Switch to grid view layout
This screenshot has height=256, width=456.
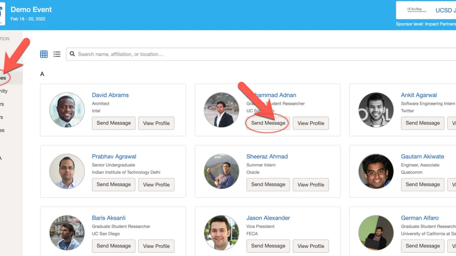(x=44, y=54)
